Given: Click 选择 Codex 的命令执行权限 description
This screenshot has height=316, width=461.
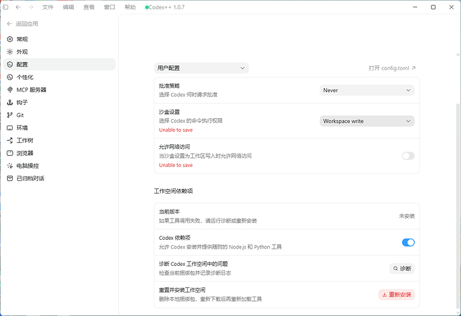Looking at the screenshot, I should (191, 121).
